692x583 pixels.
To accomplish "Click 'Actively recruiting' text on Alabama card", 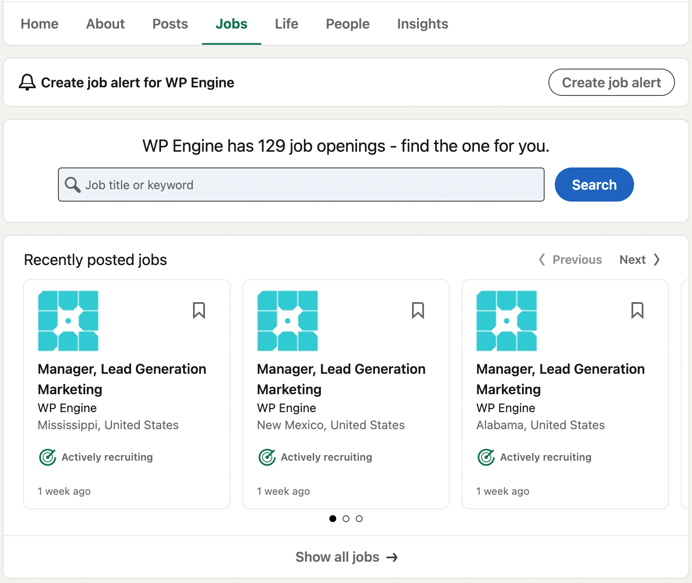I will pos(546,457).
